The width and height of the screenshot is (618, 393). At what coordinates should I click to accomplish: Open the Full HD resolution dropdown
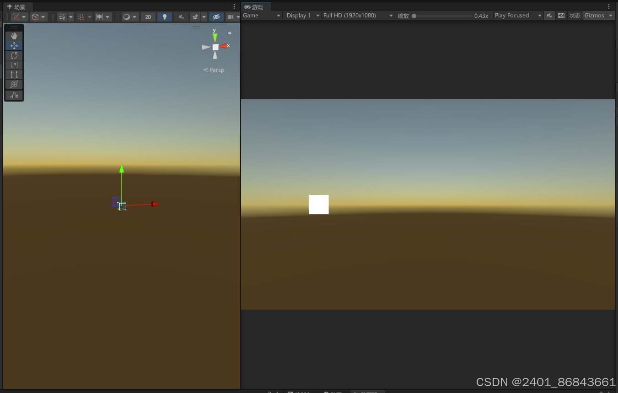pos(358,15)
